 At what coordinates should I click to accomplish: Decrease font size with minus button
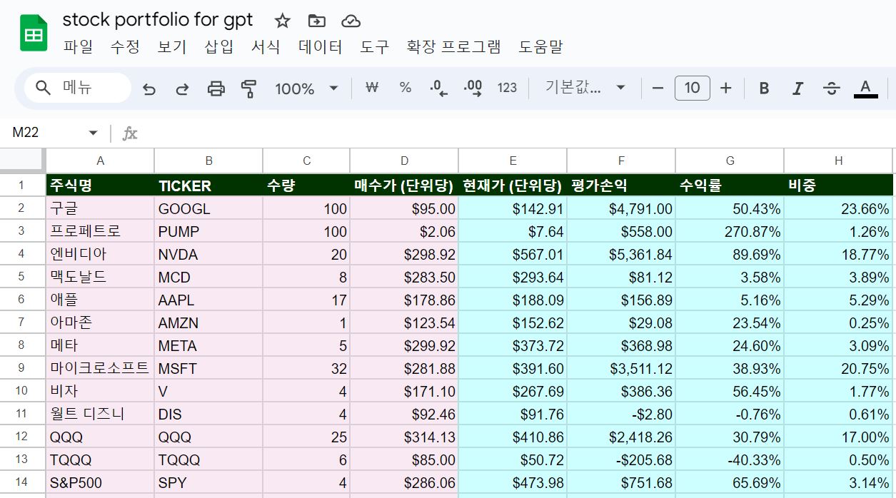[x=658, y=88]
